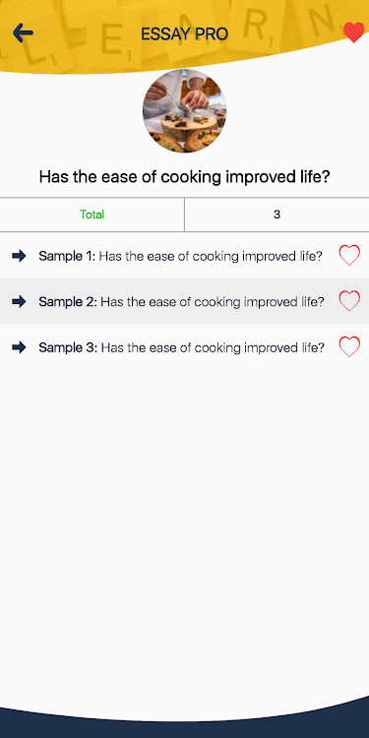This screenshot has width=369, height=738.
Task: Tap the back arrow in the header
Action: 23,32
